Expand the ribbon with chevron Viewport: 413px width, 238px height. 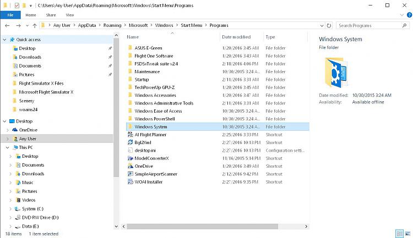(401, 15)
